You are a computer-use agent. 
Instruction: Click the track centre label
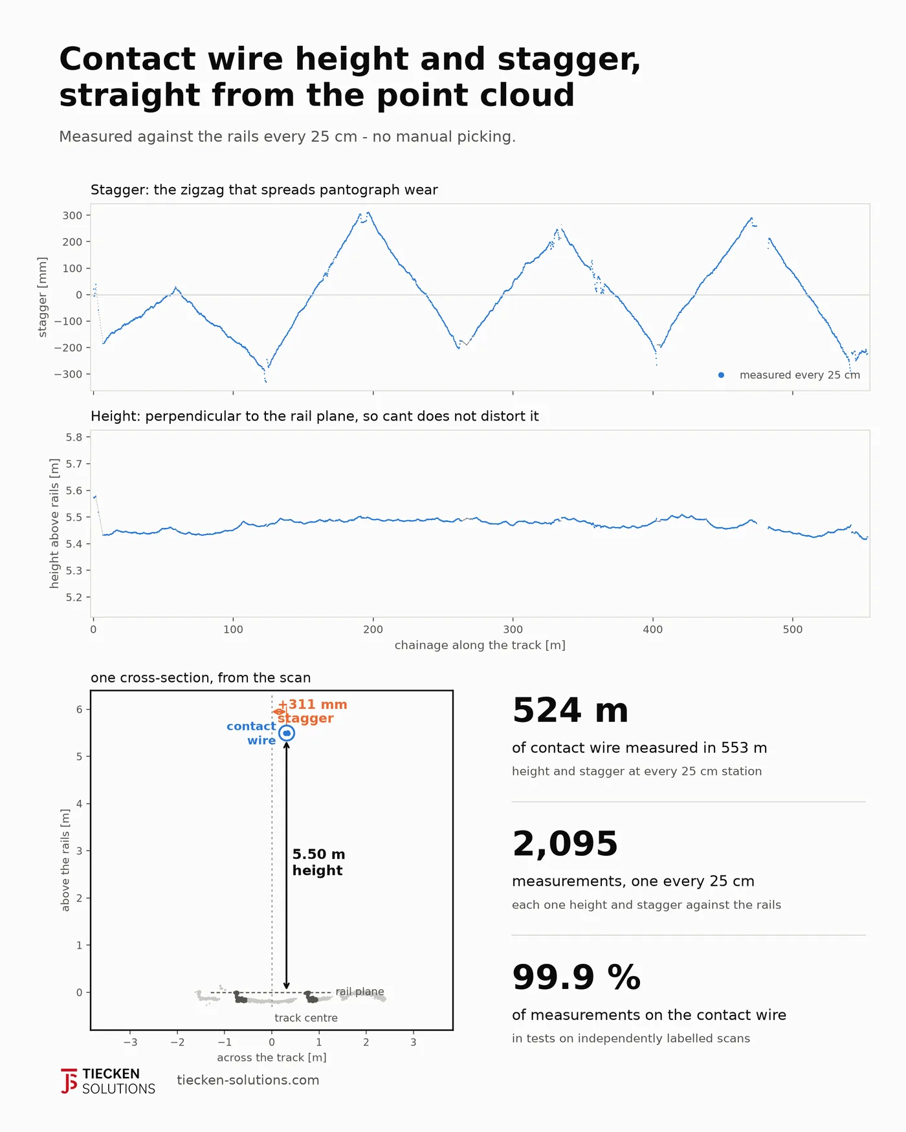[x=306, y=1018]
